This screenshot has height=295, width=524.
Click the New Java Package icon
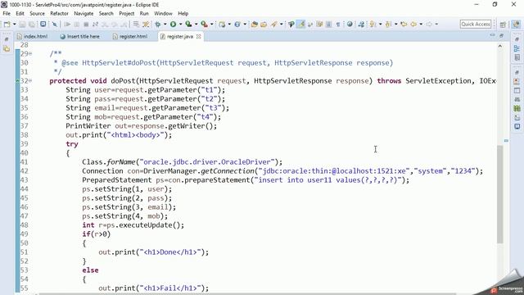222,24
